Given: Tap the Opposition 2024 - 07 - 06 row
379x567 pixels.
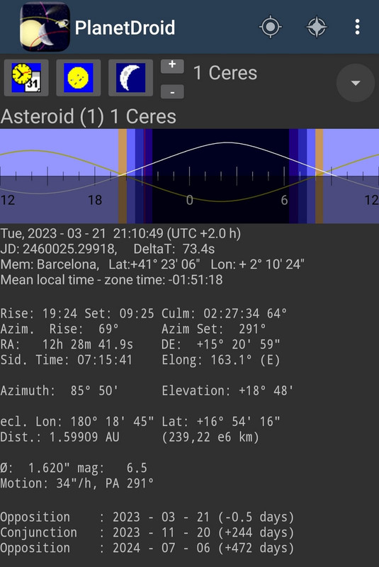Looking at the screenshot, I should (147, 548).
